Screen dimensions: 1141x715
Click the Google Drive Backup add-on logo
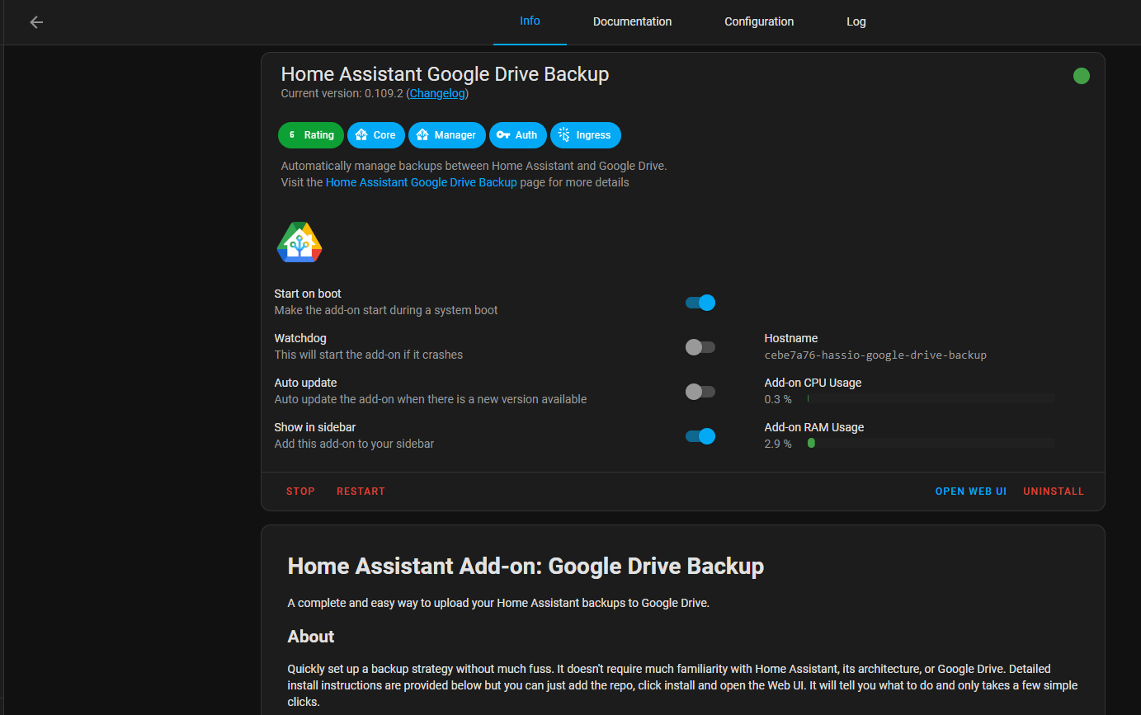point(299,242)
